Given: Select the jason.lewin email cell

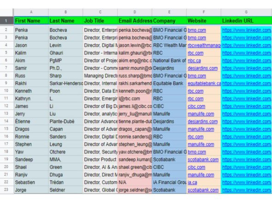Looking at the screenshot, I should tap(135, 45).
